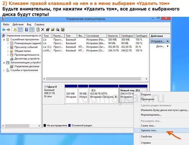Select the 244,14 ГБ volume list row
The image size is (189, 145).
click(95, 50)
